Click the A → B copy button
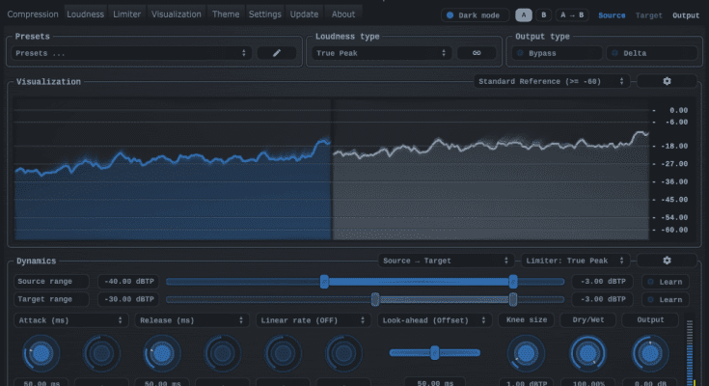The image size is (709, 386). [572, 15]
